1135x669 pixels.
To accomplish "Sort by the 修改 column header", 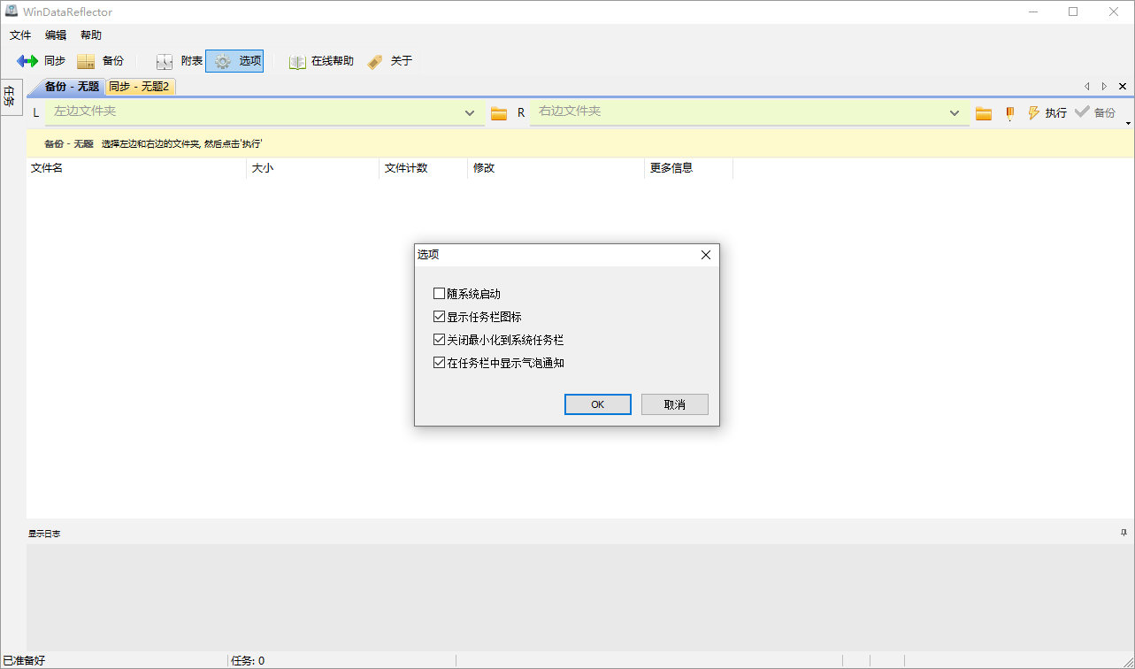I will [x=556, y=168].
